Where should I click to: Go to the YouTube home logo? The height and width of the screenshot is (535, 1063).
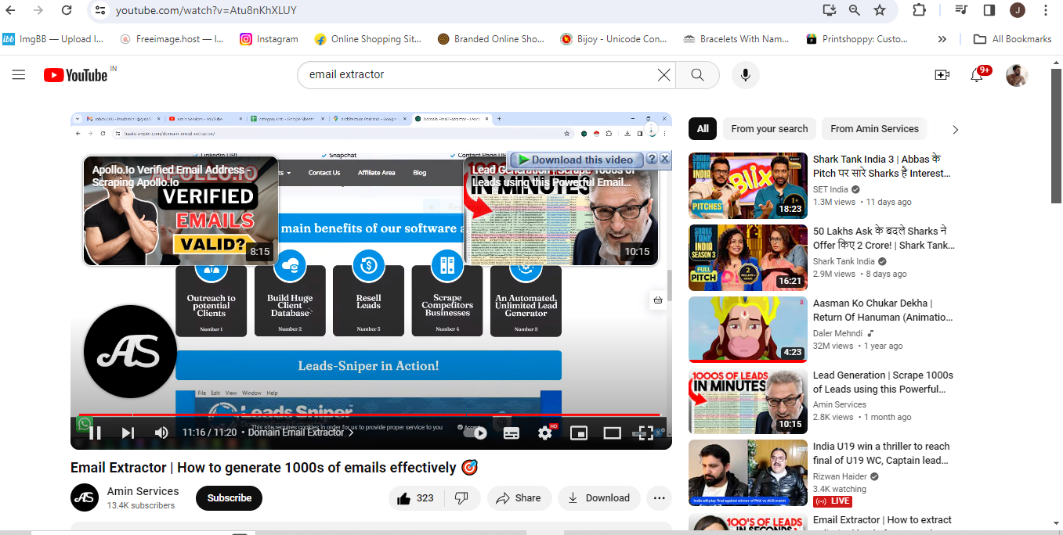(76, 75)
